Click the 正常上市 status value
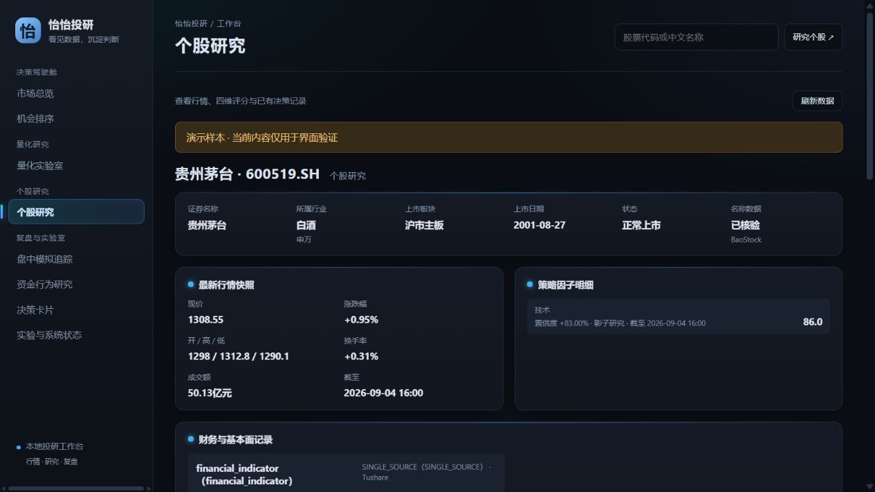The height and width of the screenshot is (492, 875). pos(641,225)
